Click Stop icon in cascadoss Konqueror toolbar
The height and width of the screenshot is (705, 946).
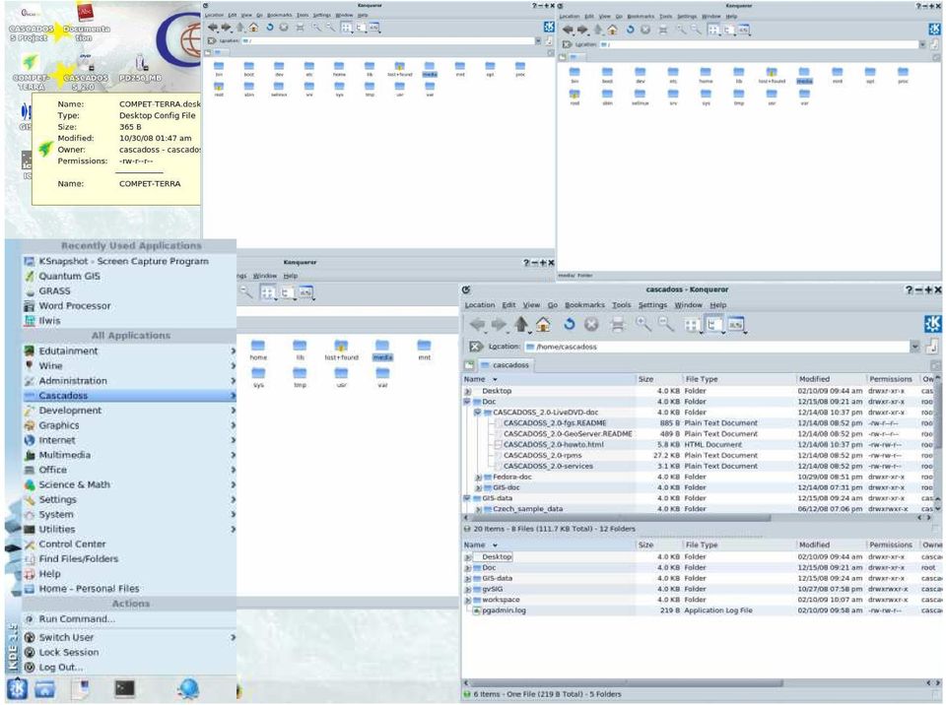pos(591,325)
